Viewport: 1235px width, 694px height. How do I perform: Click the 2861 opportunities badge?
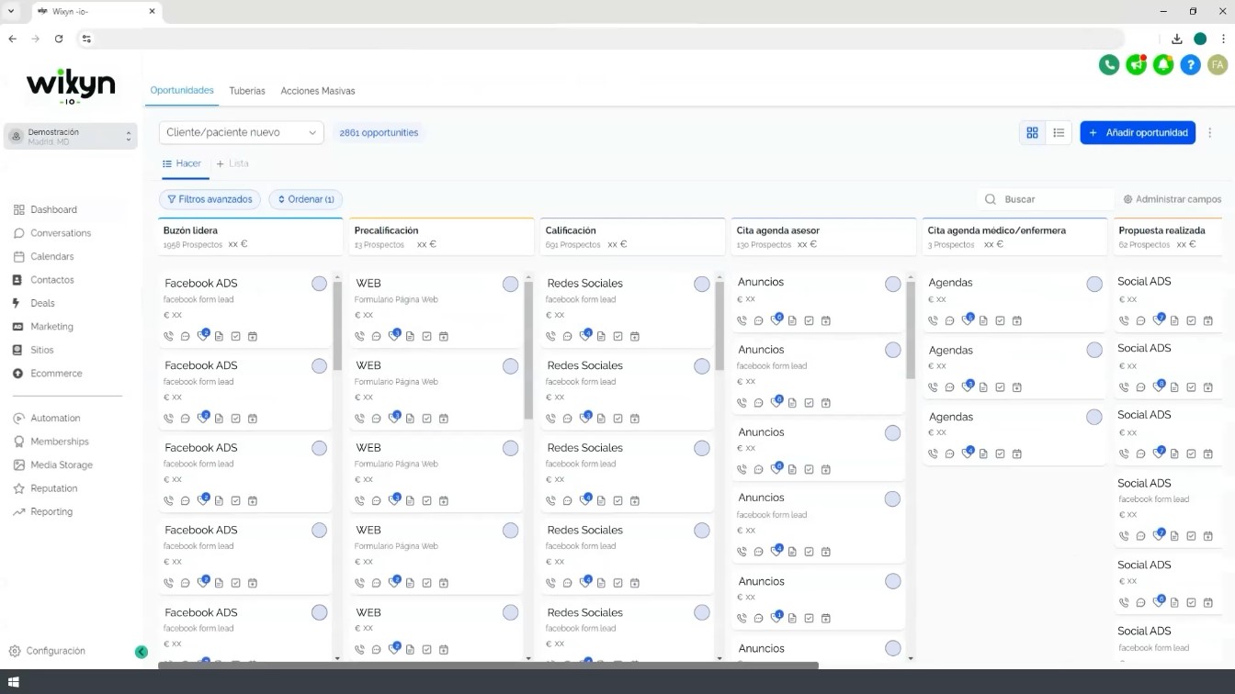tap(379, 132)
